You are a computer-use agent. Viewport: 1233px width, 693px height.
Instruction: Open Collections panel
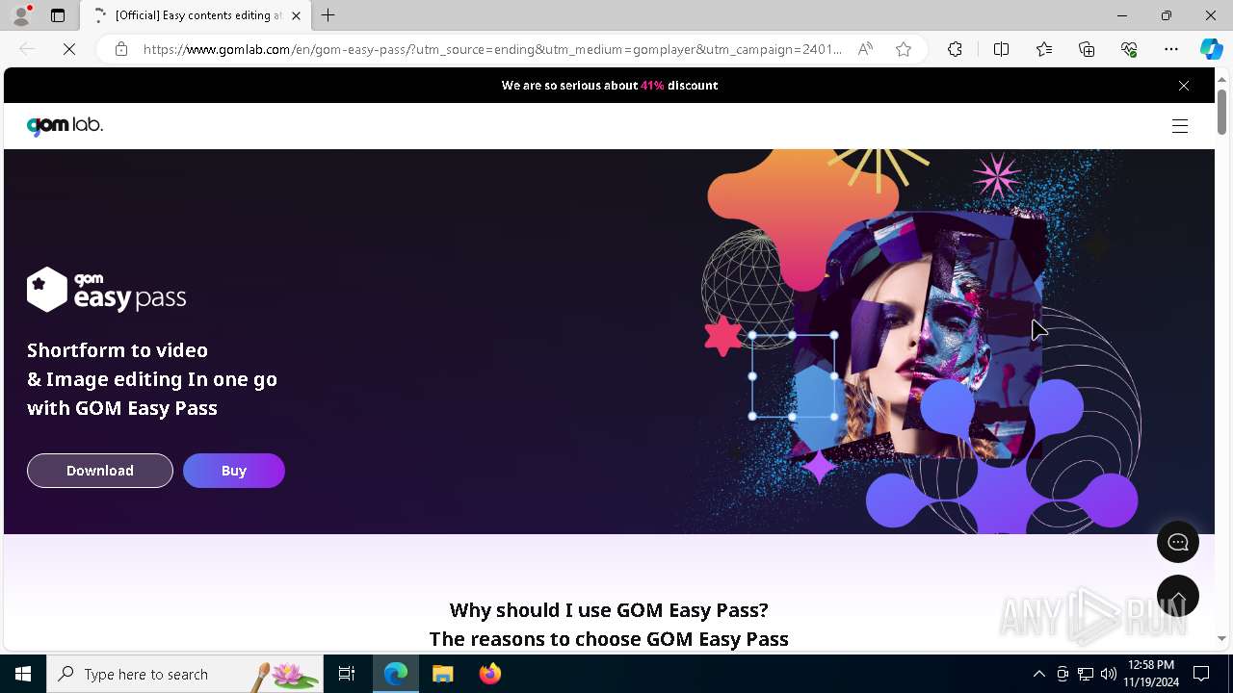[x=1087, y=49]
